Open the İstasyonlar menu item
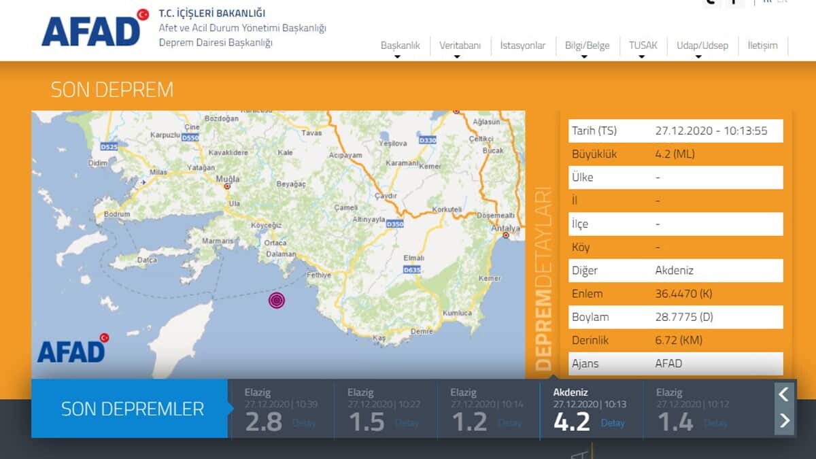816x459 pixels. (522, 46)
